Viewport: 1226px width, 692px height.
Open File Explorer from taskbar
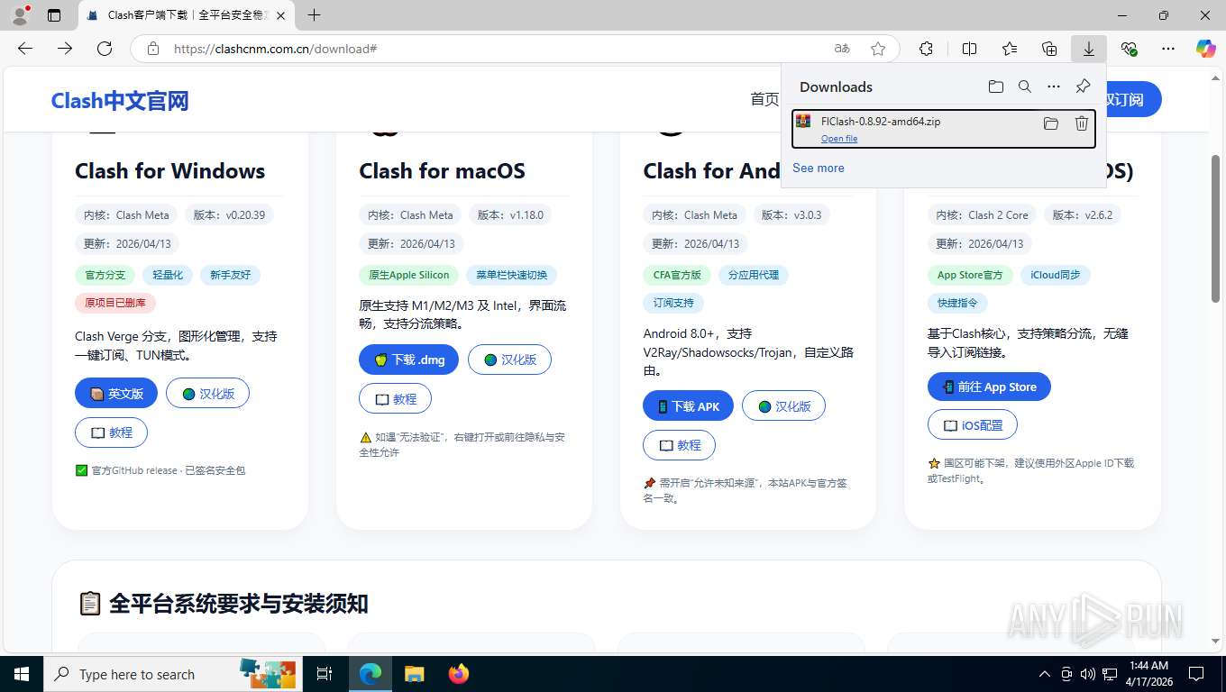click(x=414, y=674)
